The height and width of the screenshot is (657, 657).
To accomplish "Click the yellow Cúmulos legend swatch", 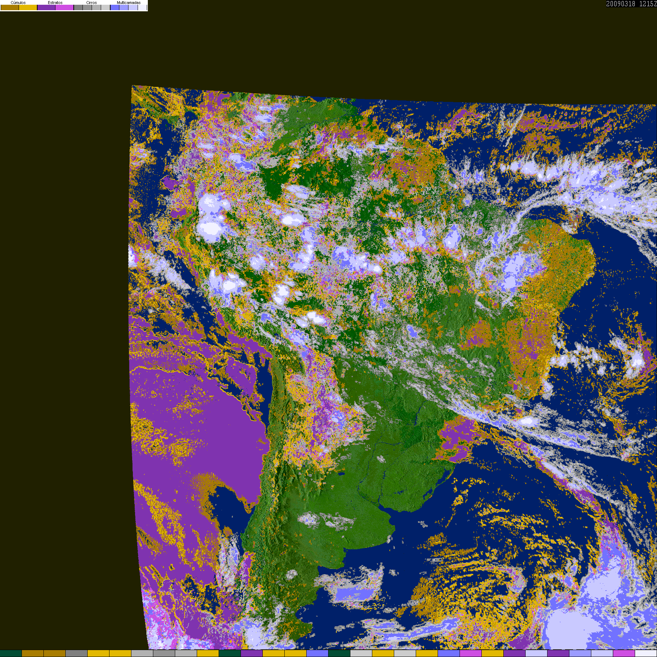I will tap(28, 7).
